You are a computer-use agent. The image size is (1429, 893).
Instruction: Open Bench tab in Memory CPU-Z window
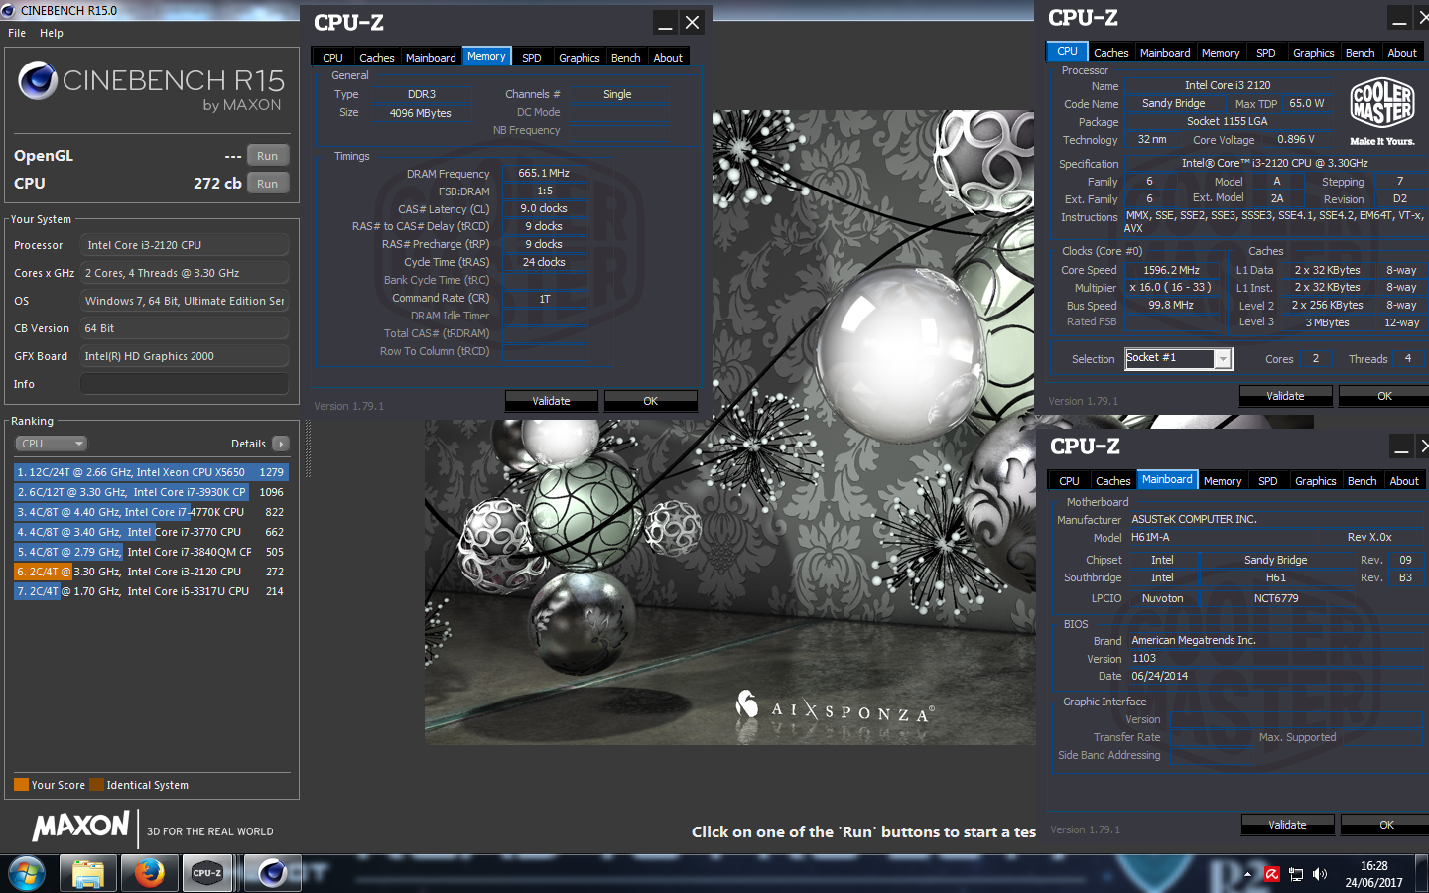point(626,58)
